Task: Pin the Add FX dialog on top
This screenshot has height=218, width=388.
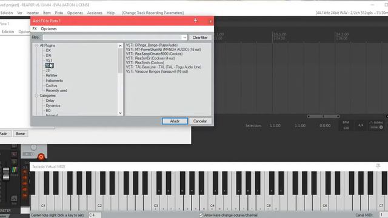Action: click(195, 21)
